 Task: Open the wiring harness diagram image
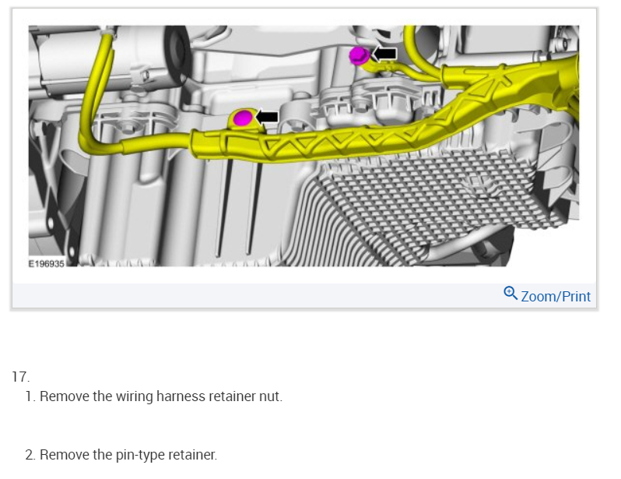(x=303, y=146)
